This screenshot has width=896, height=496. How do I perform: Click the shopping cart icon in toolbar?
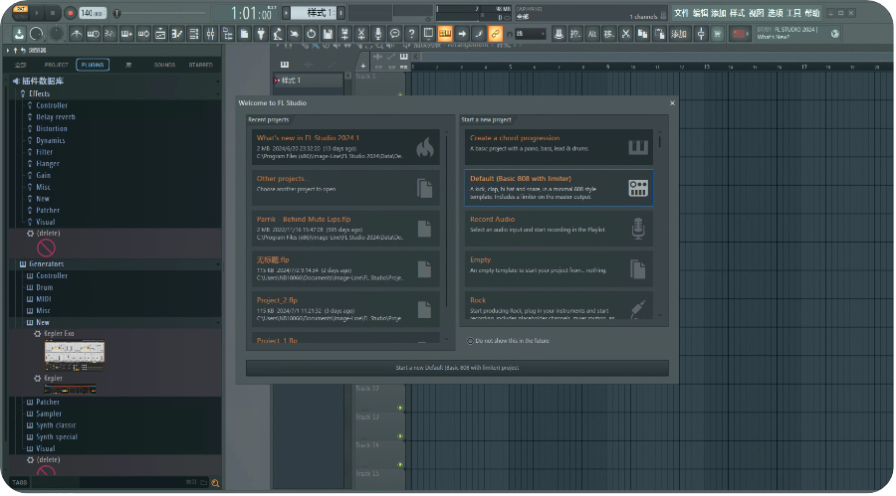click(x=718, y=34)
